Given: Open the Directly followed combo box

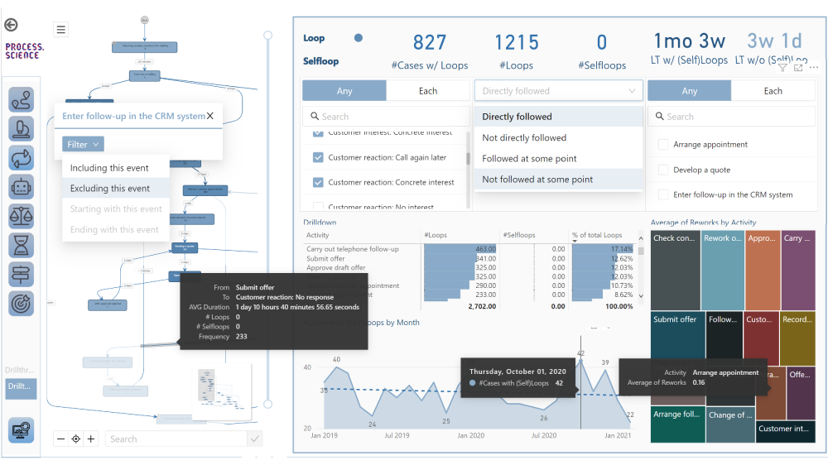Looking at the screenshot, I should (559, 91).
